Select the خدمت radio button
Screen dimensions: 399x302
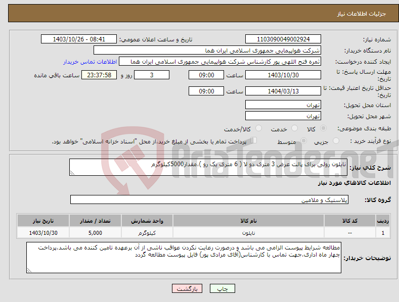(x=294, y=128)
